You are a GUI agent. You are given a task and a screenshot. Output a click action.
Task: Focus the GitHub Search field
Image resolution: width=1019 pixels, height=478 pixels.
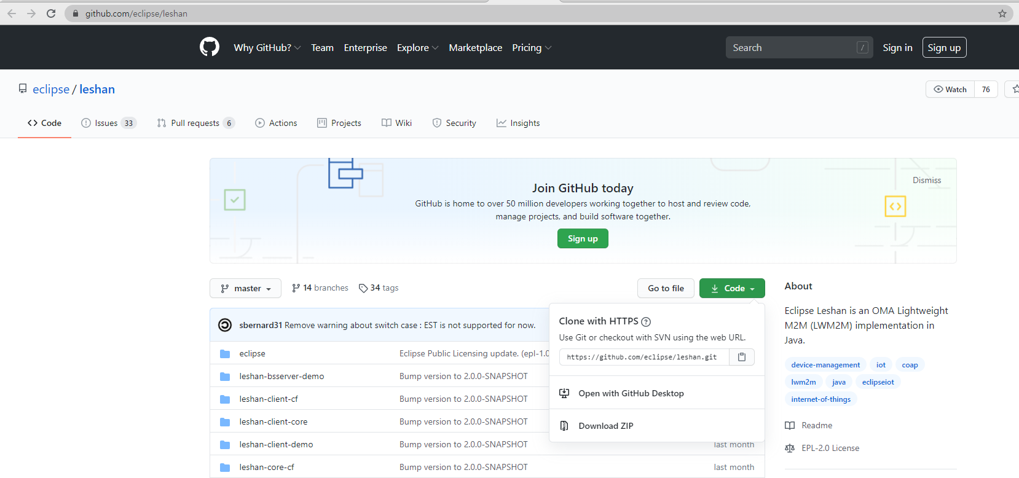click(x=799, y=47)
